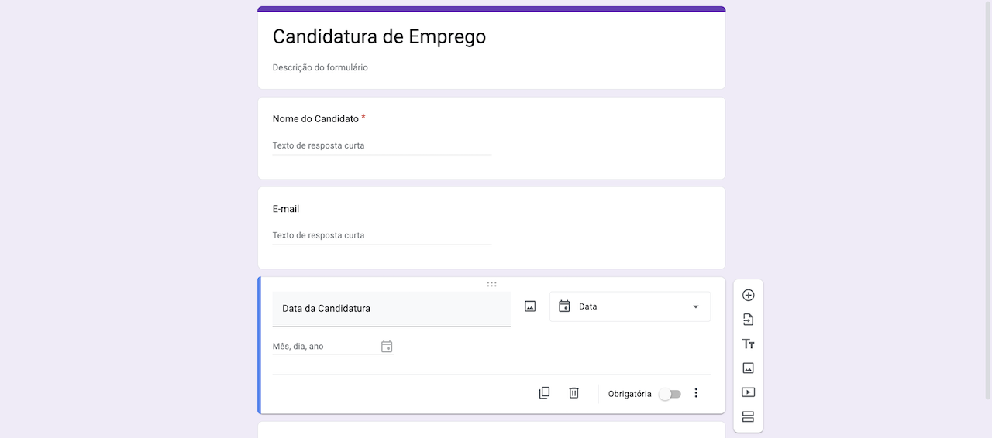The height and width of the screenshot is (438, 992).
Task: Delete the Data da Candidatura question
Action: click(573, 393)
